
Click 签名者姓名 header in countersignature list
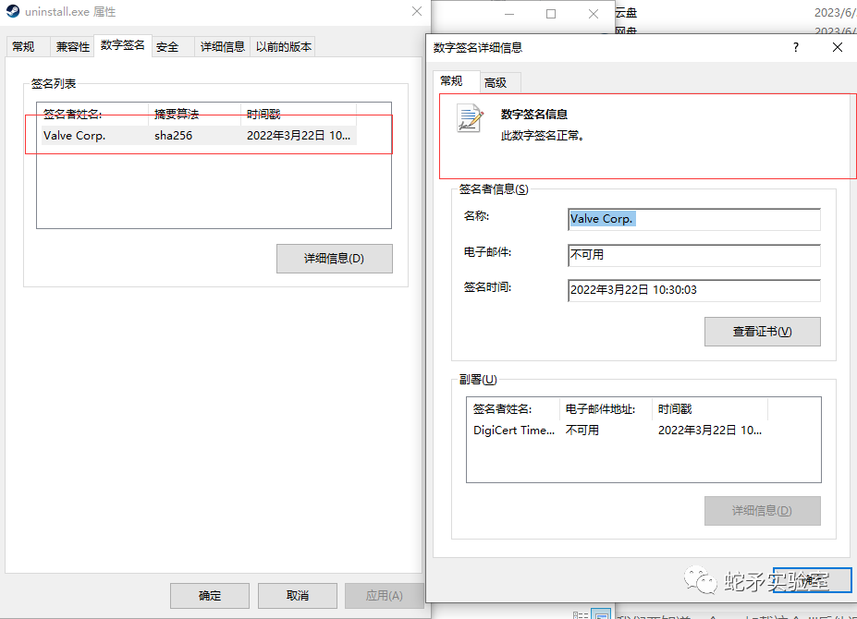click(x=513, y=408)
